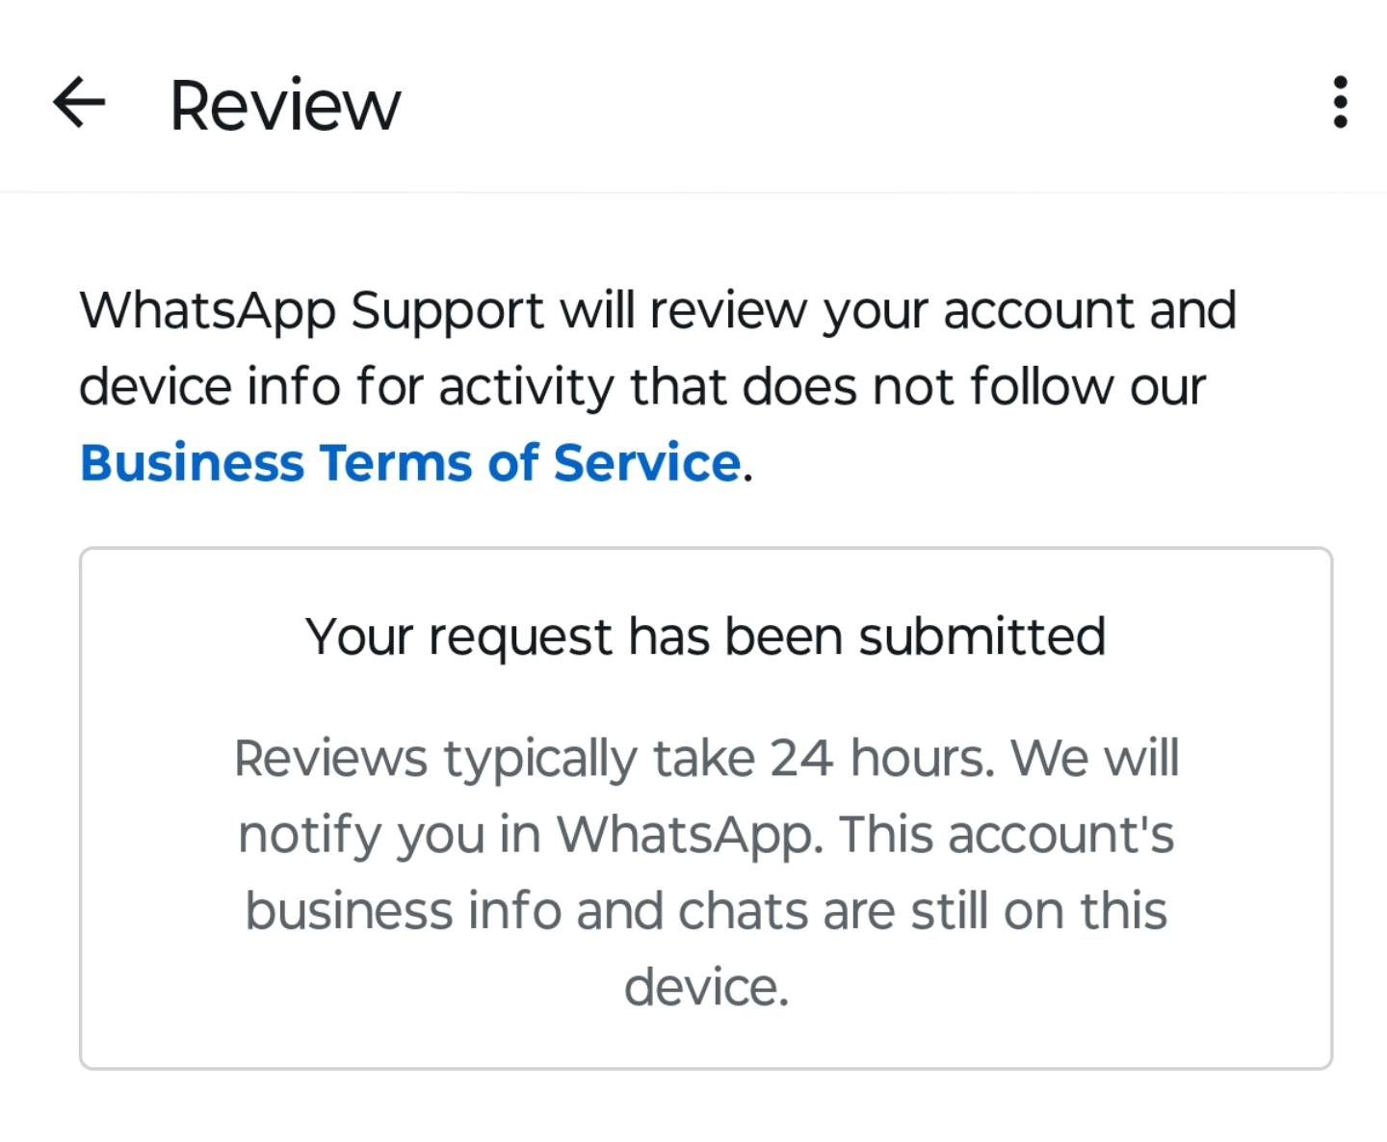Tap the word 'Service' in the blue link
The width and height of the screenshot is (1387, 1142).
tap(646, 463)
